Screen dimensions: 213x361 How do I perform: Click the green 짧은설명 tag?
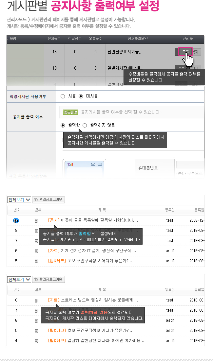click(70, 112)
